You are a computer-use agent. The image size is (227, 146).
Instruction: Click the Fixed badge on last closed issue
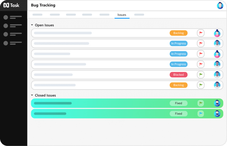coord(178,114)
